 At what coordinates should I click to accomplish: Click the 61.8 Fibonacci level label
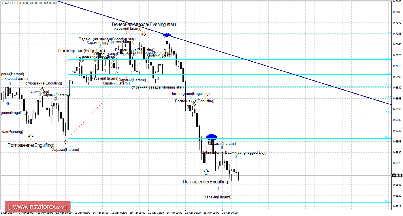[389, 97]
